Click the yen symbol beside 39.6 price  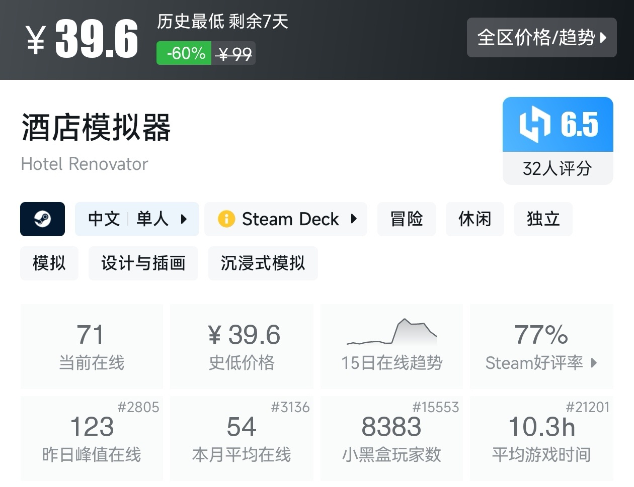[36, 40]
